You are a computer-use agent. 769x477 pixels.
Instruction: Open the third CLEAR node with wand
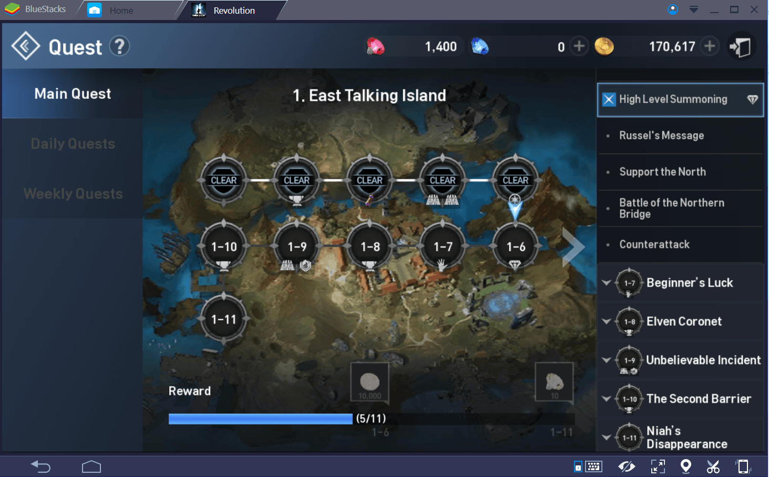pos(370,180)
